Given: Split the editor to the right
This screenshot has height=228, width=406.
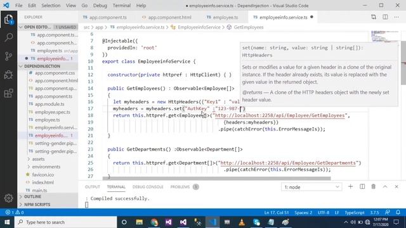Looking at the screenshot, I should coord(385,17).
